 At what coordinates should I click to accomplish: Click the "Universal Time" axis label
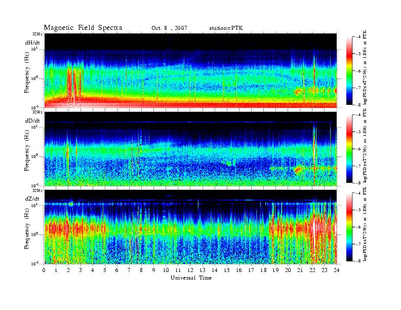click(191, 278)
